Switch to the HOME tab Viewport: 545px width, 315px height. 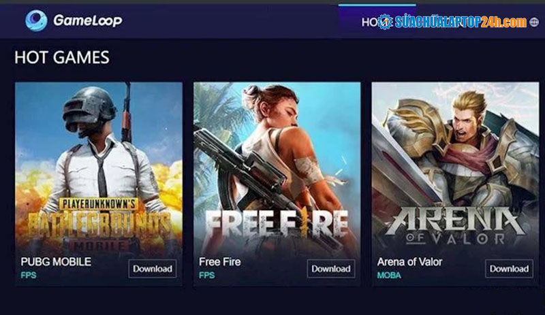[x=370, y=22]
